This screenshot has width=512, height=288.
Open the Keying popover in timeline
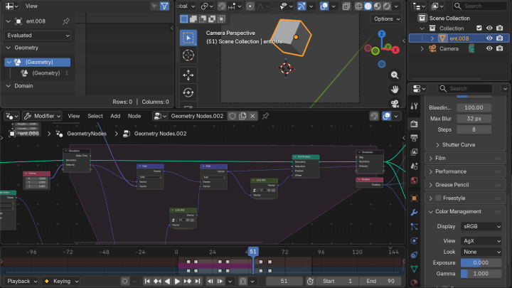click(x=61, y=281)
